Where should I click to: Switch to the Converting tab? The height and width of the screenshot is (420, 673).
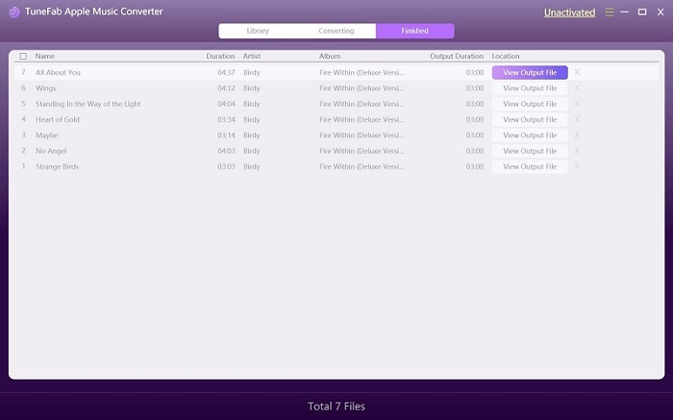(x=336, y=31)
